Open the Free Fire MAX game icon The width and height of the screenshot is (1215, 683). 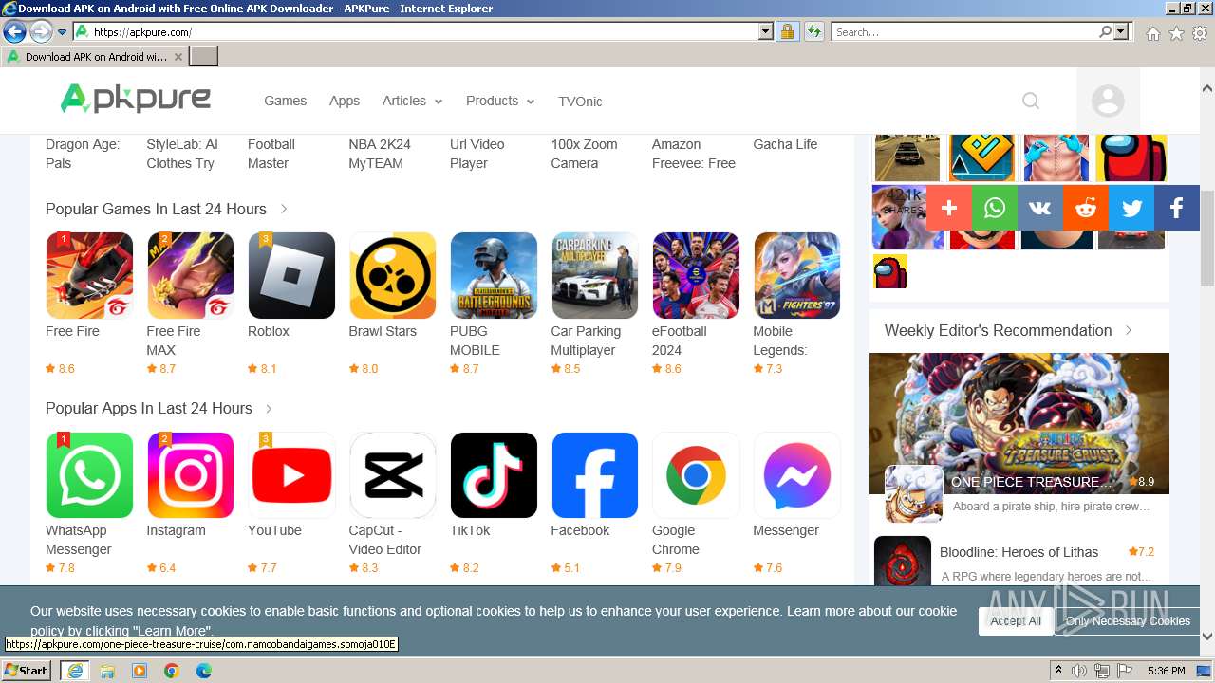coord(191,275)
